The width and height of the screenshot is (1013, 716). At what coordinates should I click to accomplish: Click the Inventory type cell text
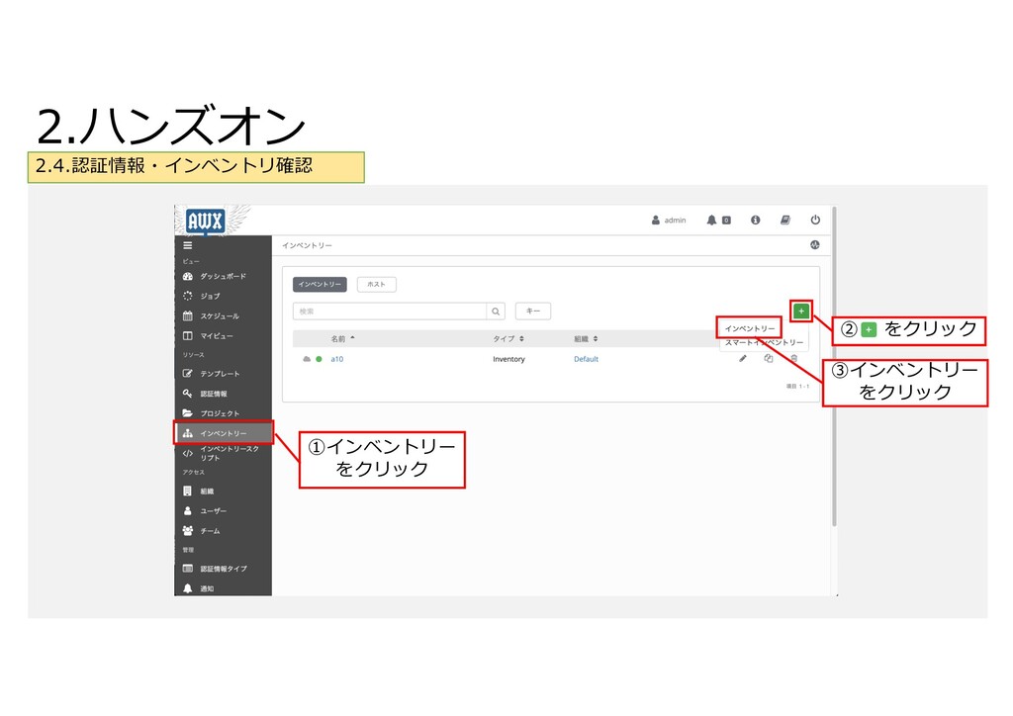(508, 359)
